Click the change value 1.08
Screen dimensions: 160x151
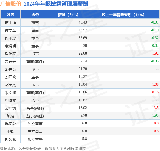tap(155, 85)
